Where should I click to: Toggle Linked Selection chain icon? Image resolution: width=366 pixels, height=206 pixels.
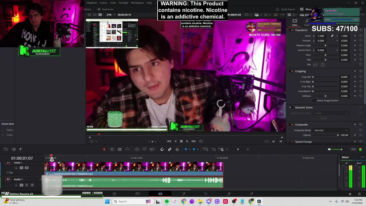point(170,149)
